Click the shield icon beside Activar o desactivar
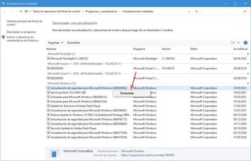 3,37
